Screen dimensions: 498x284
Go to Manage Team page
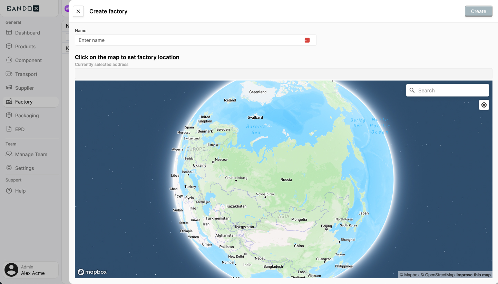(x=31, y=154)
